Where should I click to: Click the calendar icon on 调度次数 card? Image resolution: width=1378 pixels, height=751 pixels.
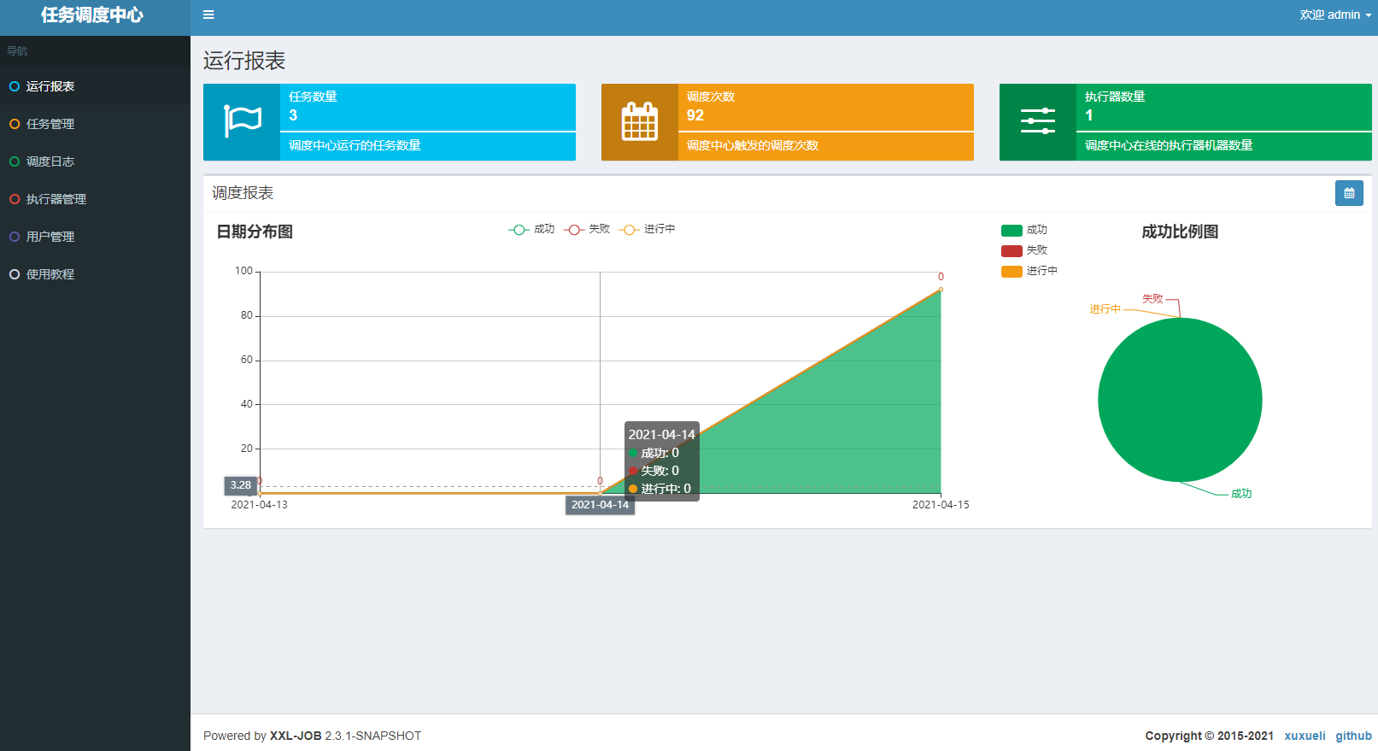(639, 121)
